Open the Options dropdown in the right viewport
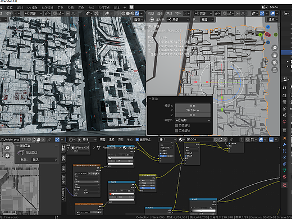This screenshot has width=292, height=219. (273, 20)
